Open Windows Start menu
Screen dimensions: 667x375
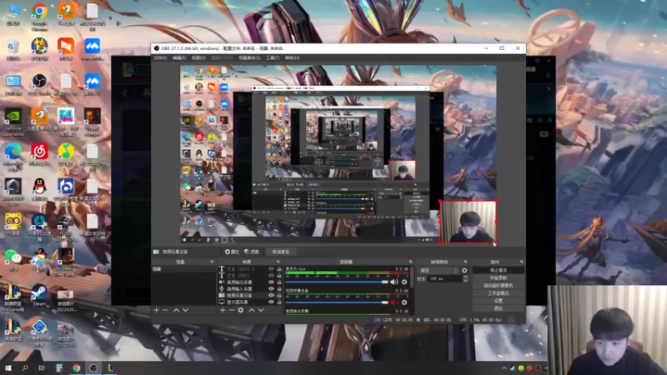coord(8,367)
